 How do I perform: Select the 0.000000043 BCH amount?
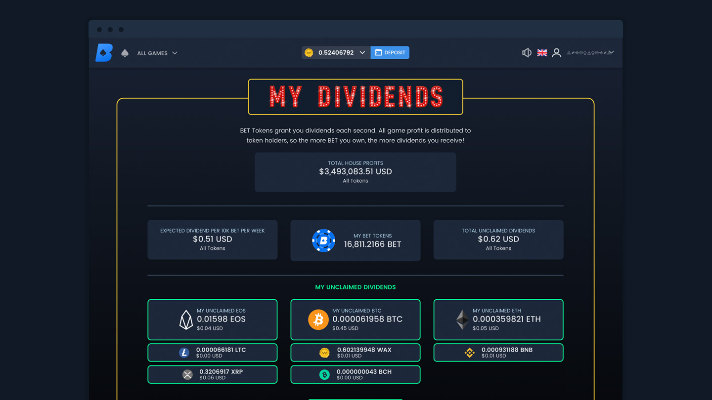point(364,371)
